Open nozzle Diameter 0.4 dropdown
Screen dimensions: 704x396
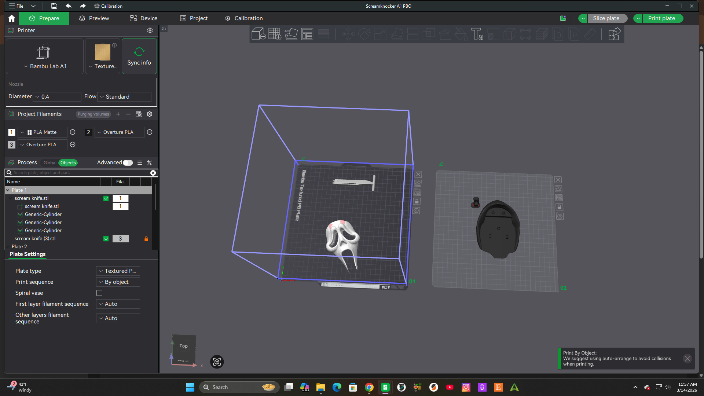coord(57,97)
